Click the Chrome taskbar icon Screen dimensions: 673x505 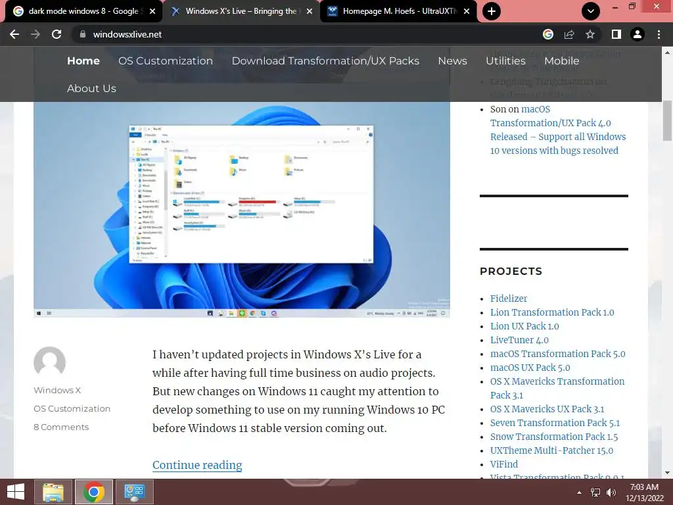point(94,492)
